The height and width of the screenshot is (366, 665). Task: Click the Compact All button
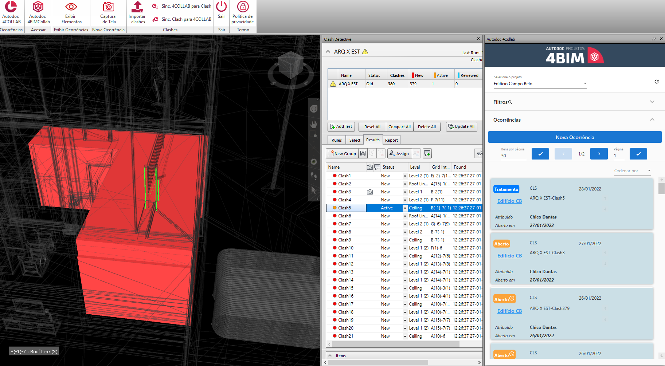pos(399,127)
